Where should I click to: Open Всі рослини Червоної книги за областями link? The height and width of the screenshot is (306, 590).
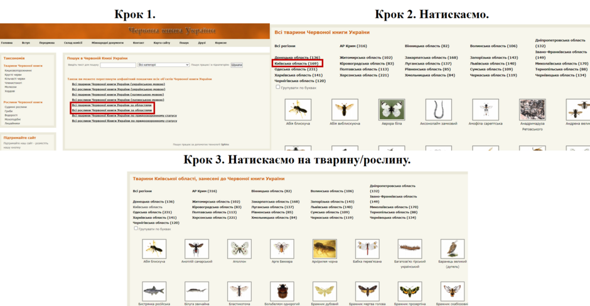coord(112,110)
